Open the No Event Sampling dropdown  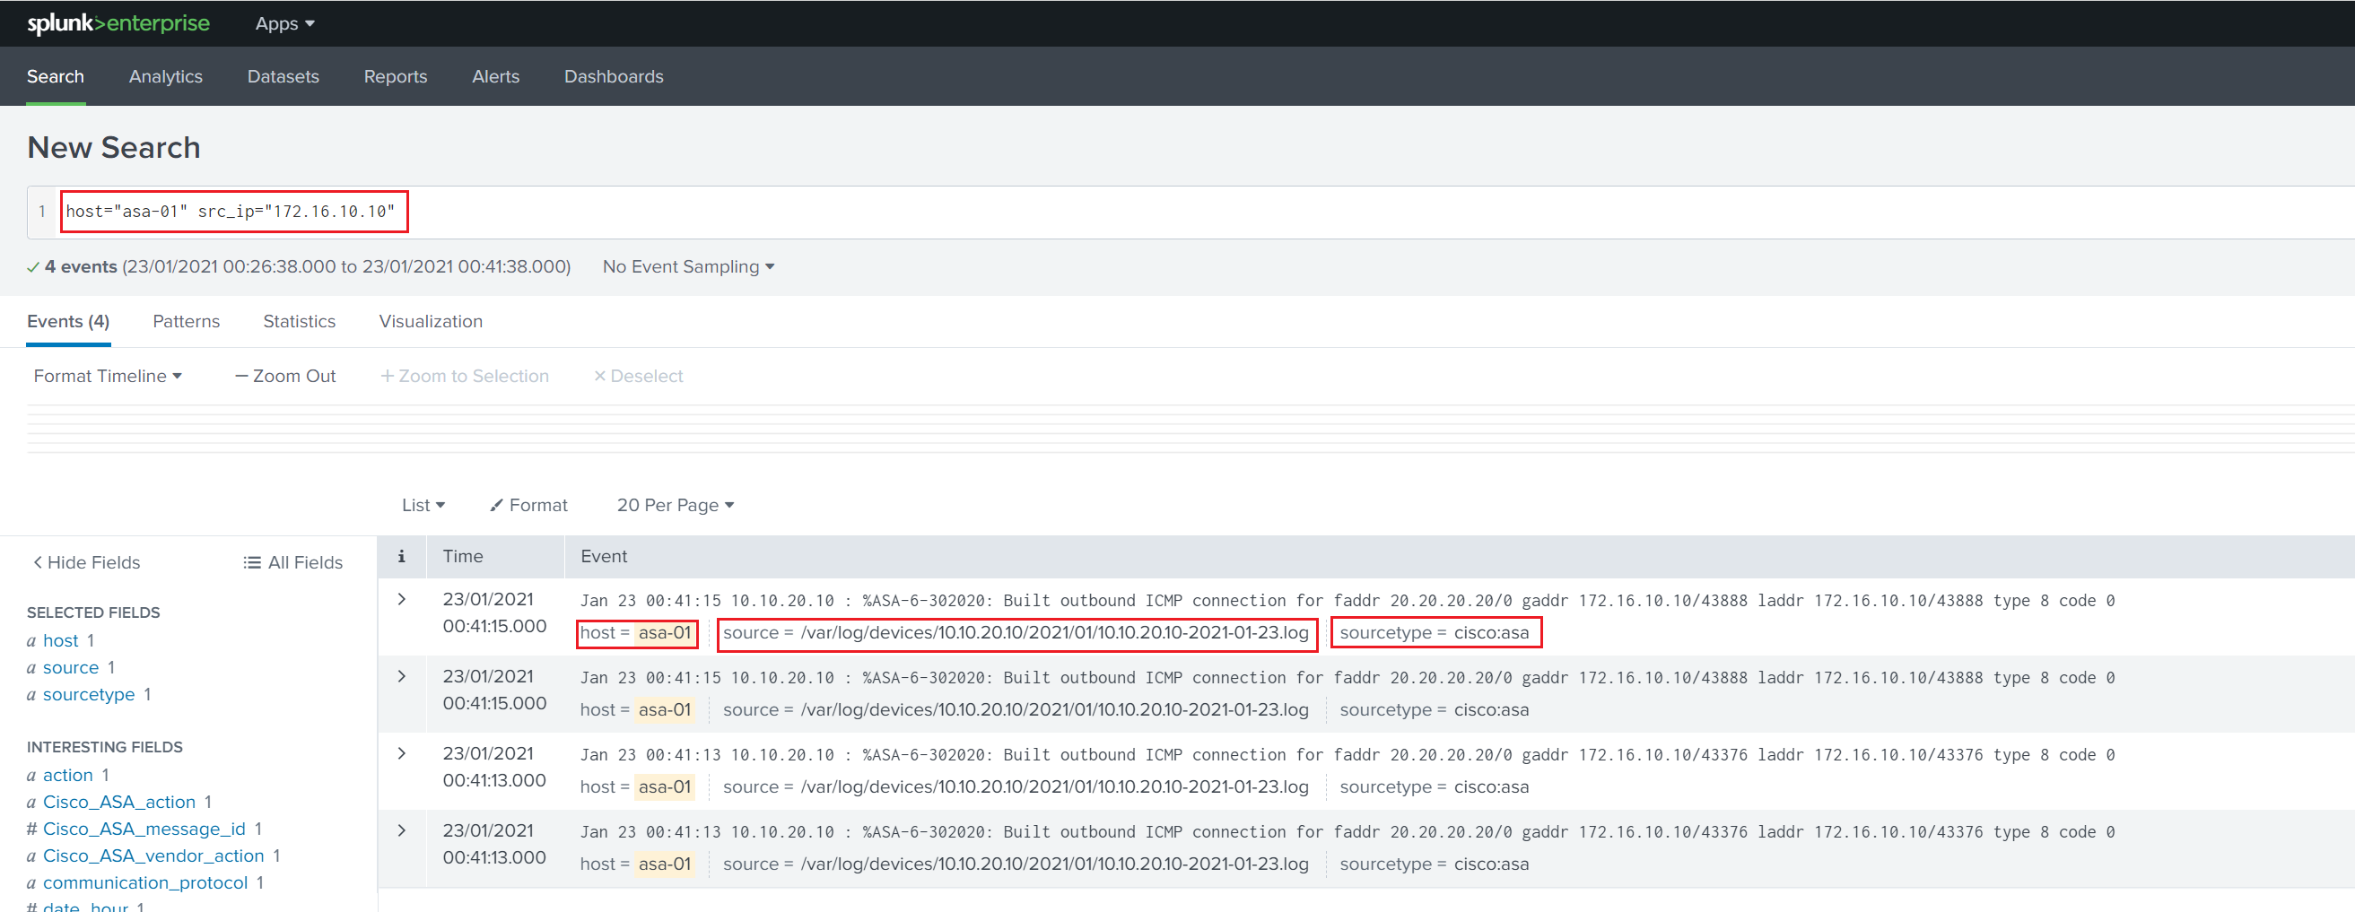tap(687, 266)
